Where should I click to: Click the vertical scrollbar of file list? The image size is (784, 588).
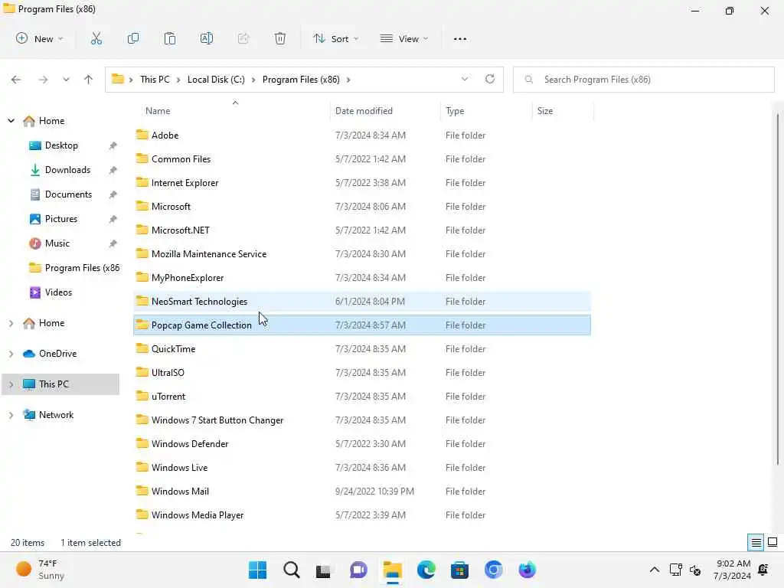tap(778, 290)
